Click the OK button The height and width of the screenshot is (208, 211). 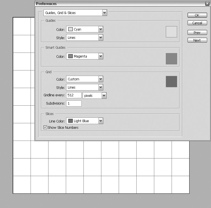coord(197,15)
